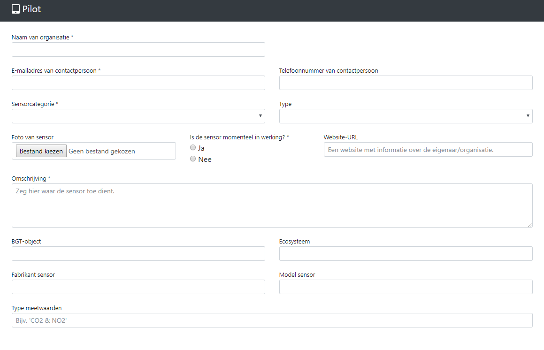Click the tablet icon next to Pilot
Screen dimensions: 544x350
click(16, 9)
